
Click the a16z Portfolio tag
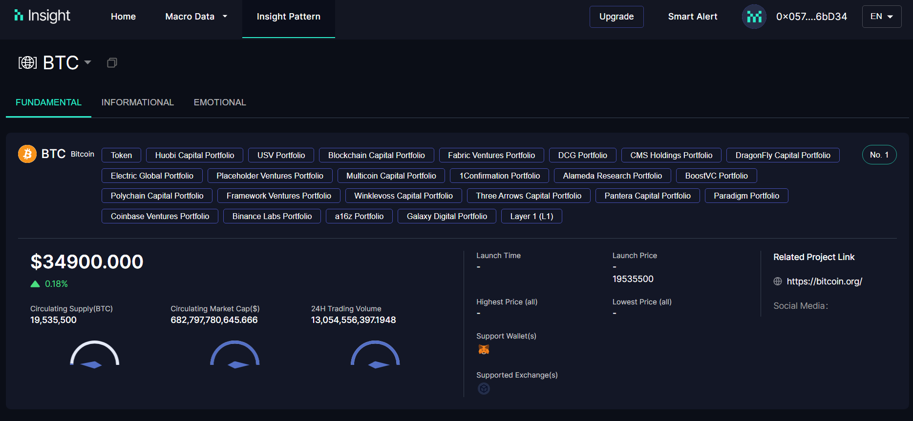coord(359,216)
